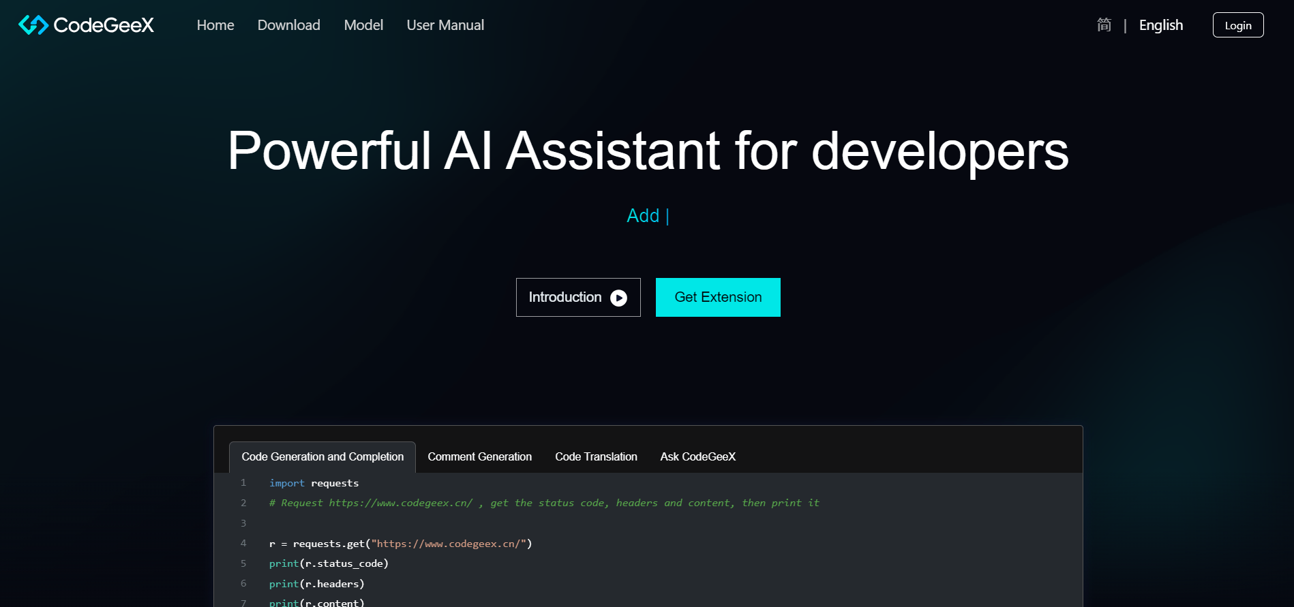Viewport: 1294px width, 607px height.
Task: Click the 'r = requests.get' code line
Action: [x=400, y=544]
